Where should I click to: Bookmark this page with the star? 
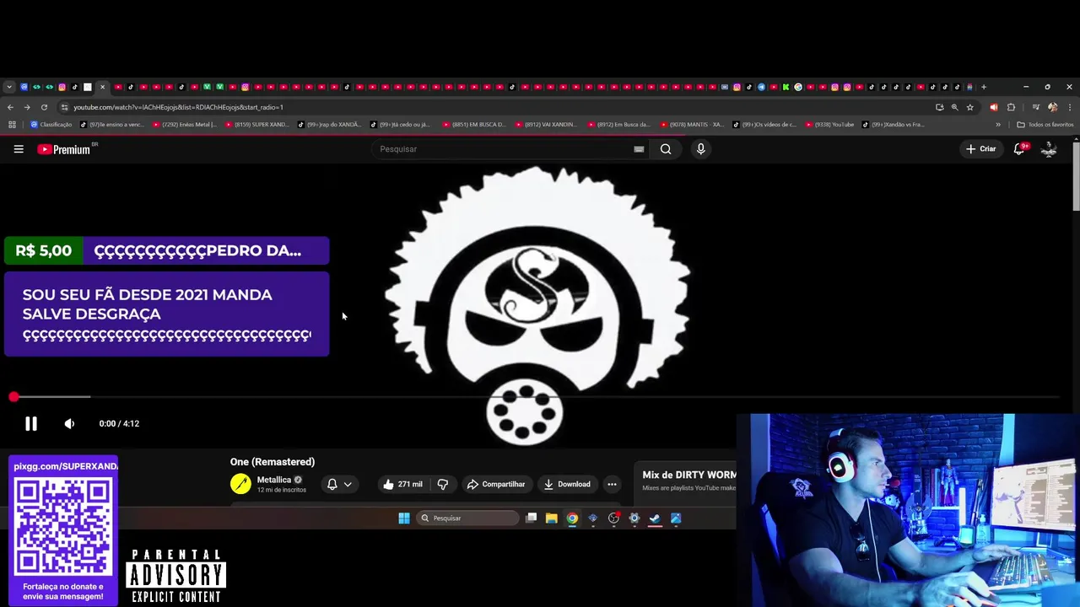(970, 107)
